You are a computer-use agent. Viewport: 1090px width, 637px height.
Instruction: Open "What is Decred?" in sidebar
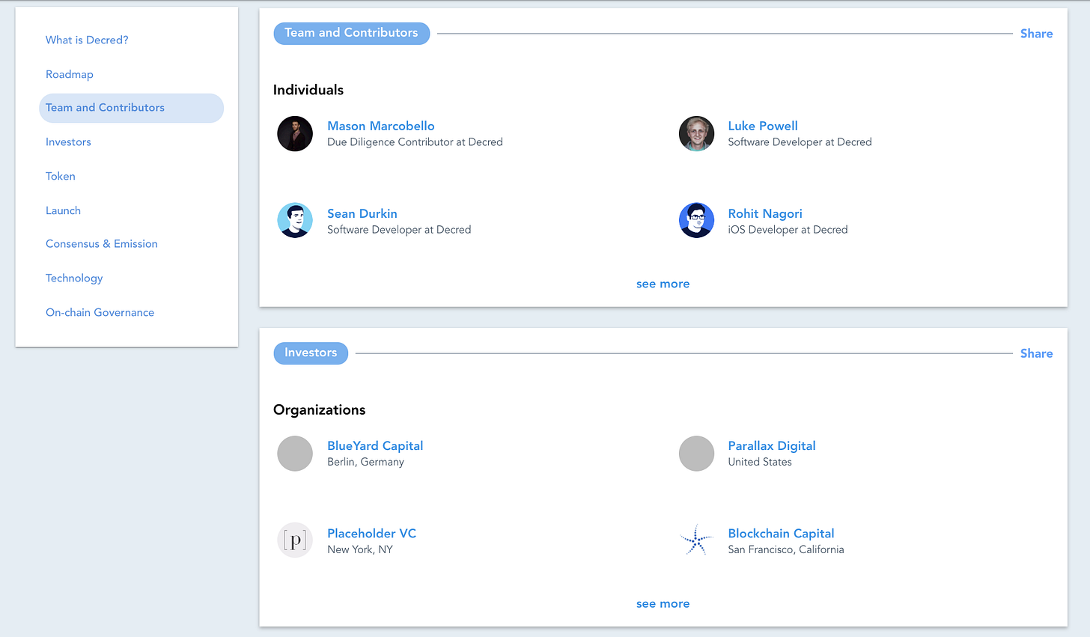coord(87,40)
